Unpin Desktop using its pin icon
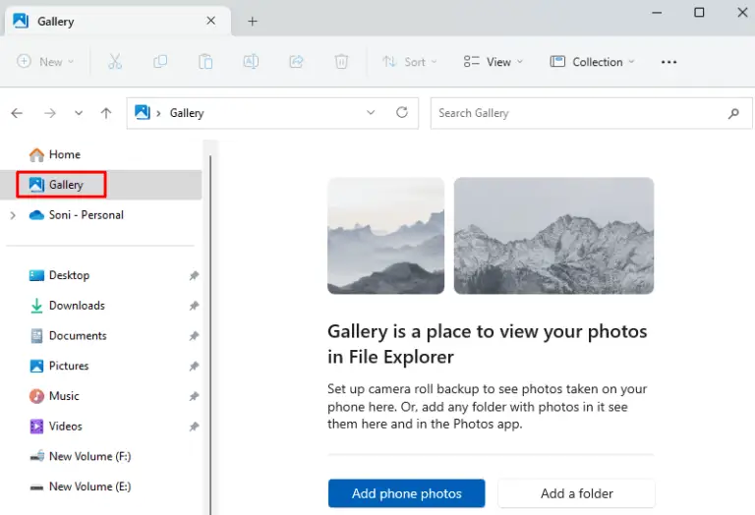The width and height of the screenshot is (755, 515). [x=194, y=276]
